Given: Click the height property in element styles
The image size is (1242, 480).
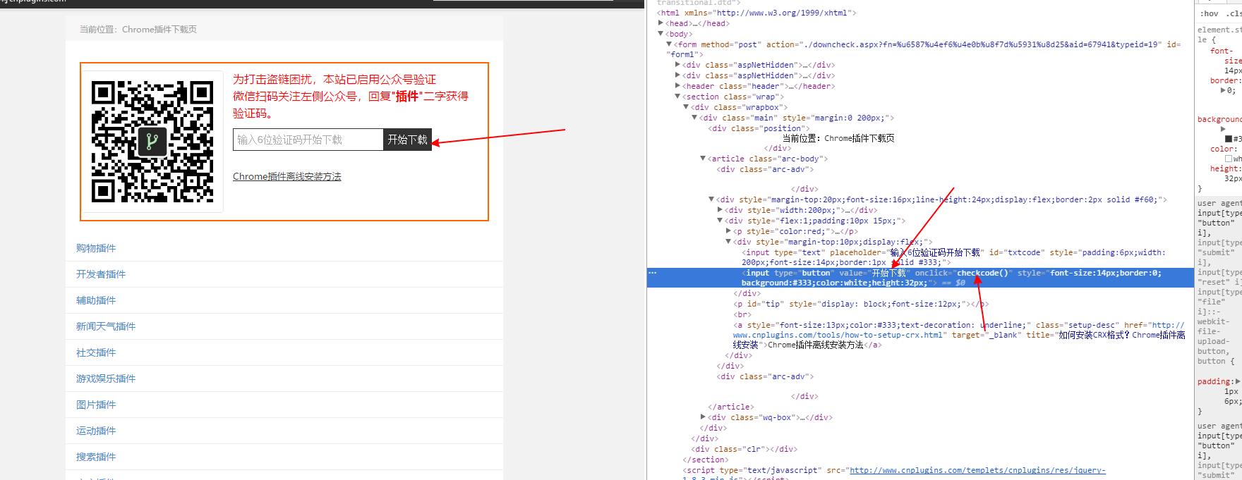Looking at the screenshot, I should pos(1224,168).
